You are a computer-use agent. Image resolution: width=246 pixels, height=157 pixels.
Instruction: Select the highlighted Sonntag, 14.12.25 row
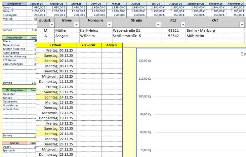[x=56, y=97]
